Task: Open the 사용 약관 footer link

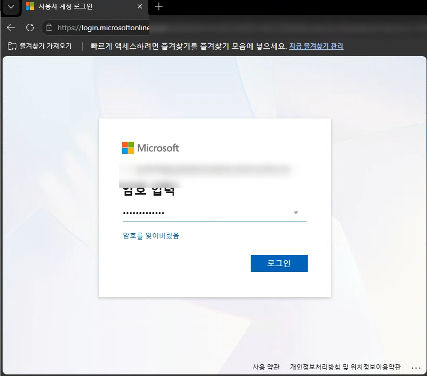Action: [266, 367]
